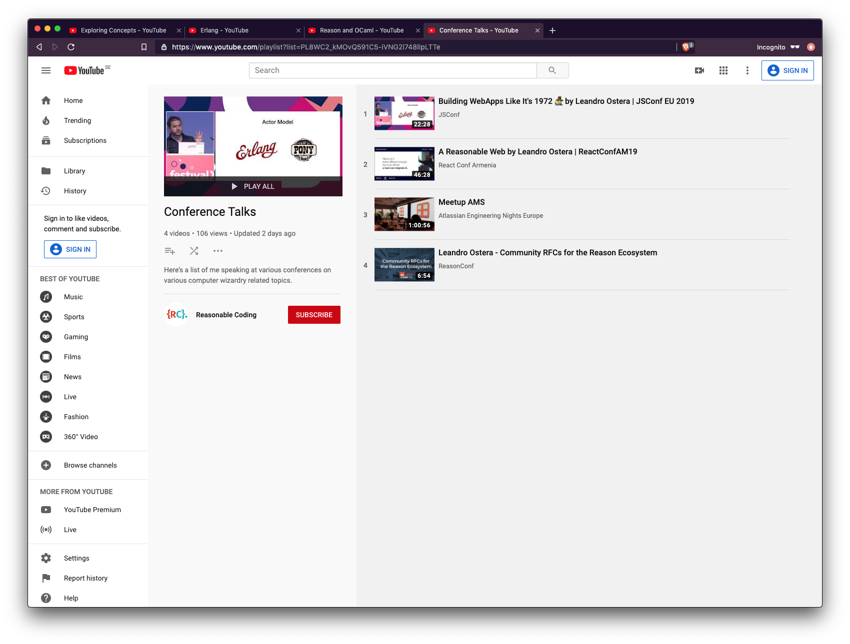
Task: Click the Fashion category icon
Action: (x=46, y=417)
